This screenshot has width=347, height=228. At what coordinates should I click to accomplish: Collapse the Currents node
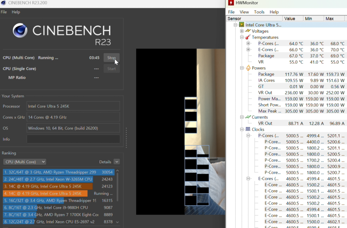pos(242,117)
